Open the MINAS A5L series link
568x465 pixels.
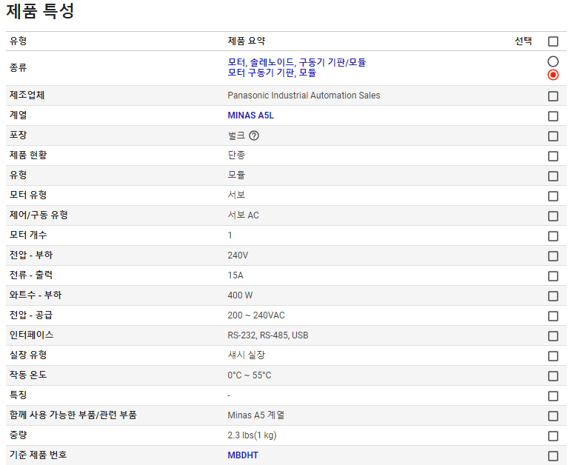pos(250,116)
